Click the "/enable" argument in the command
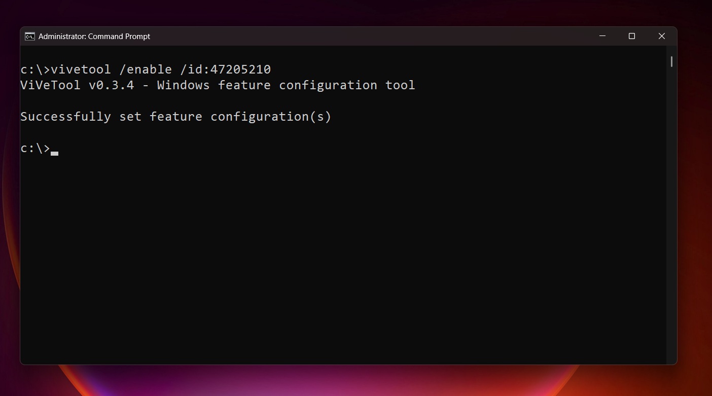 tap(146, 69)
